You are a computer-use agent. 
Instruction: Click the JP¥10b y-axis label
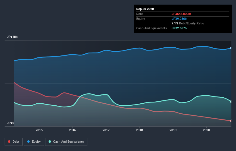[x=12, y=37]
